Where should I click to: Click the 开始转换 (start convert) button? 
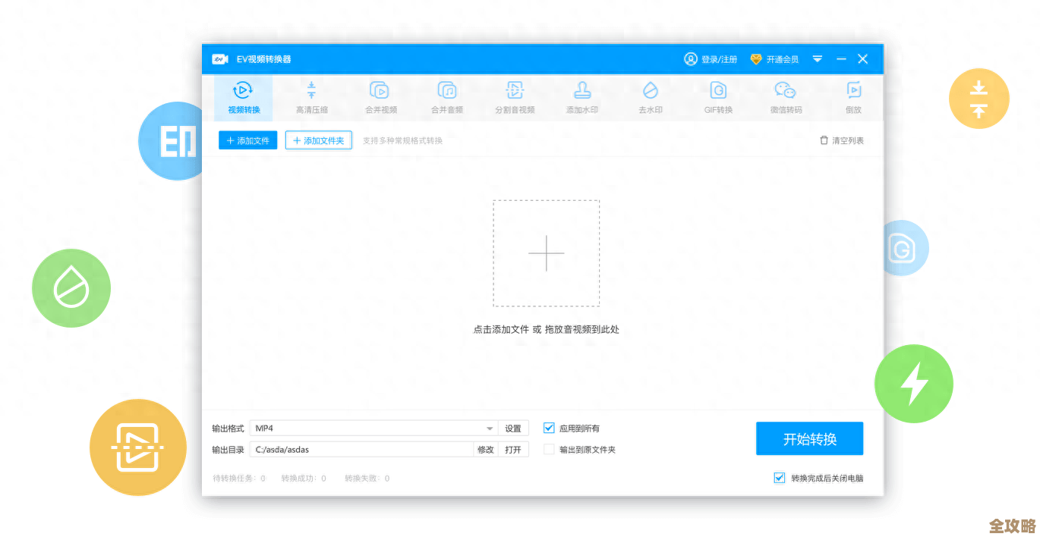[x=809, y=438]
